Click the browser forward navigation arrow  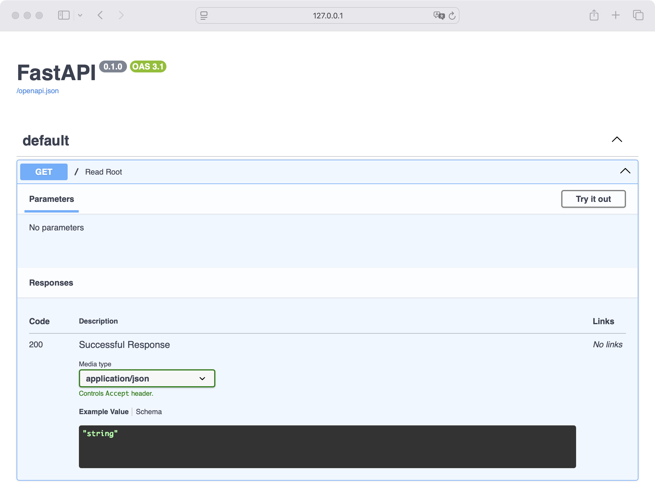[x=121, y=15]
